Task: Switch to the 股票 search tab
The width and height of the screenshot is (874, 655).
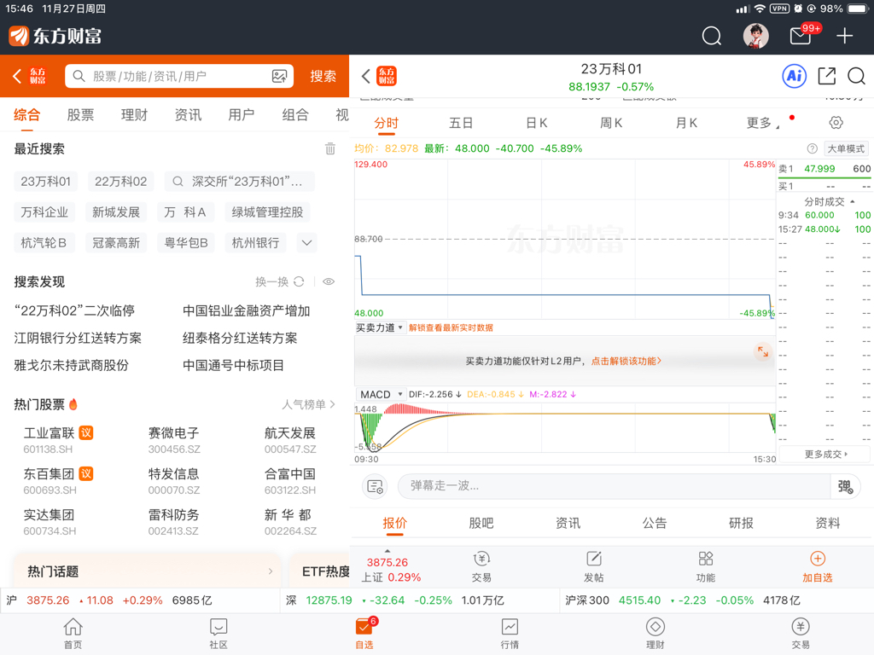Action: click(x=80, y=115)
